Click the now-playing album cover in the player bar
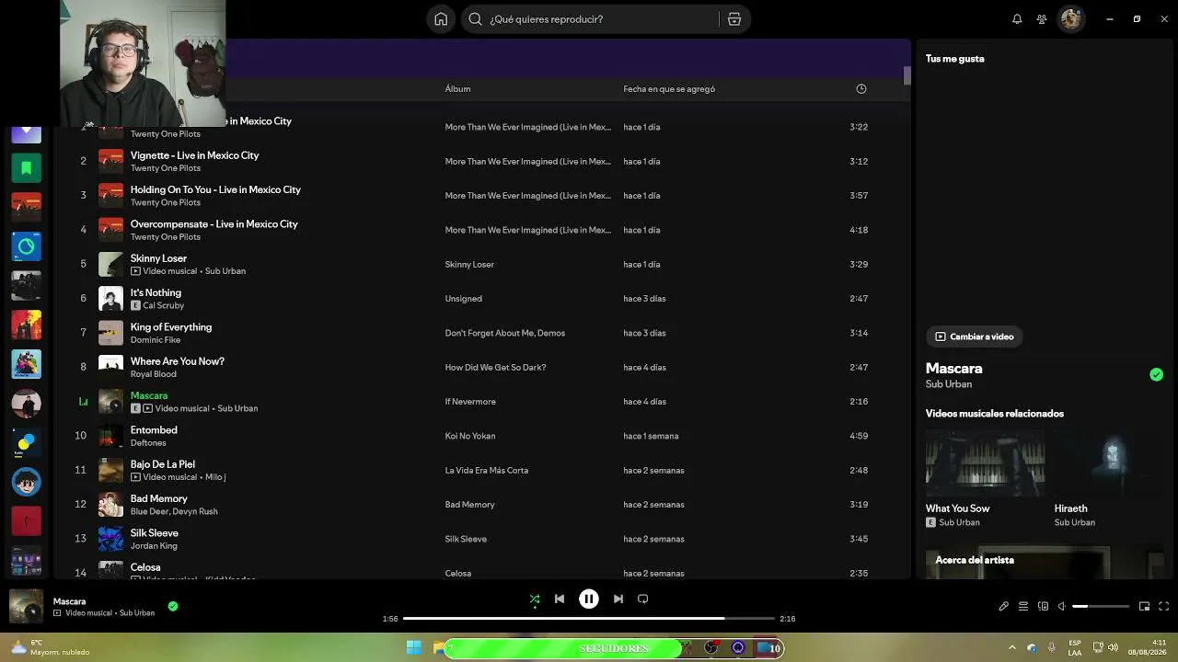 tap(26, 607)
